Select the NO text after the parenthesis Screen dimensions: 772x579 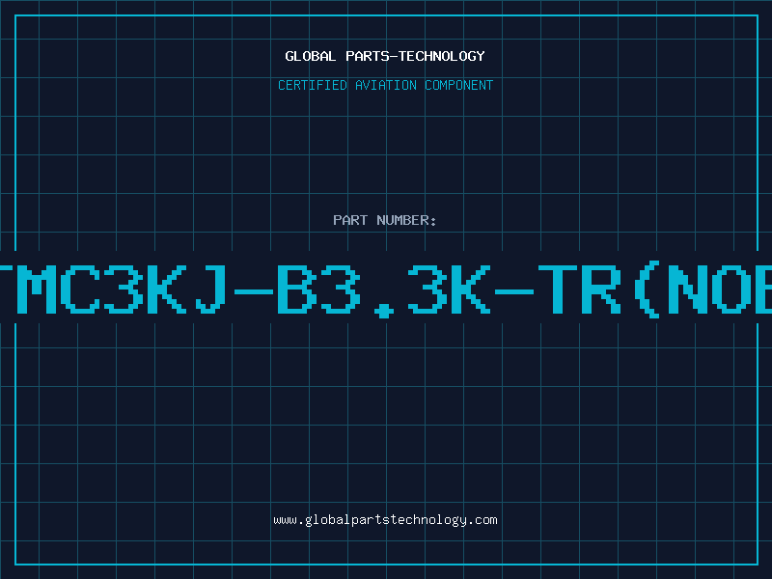[709, 289]
